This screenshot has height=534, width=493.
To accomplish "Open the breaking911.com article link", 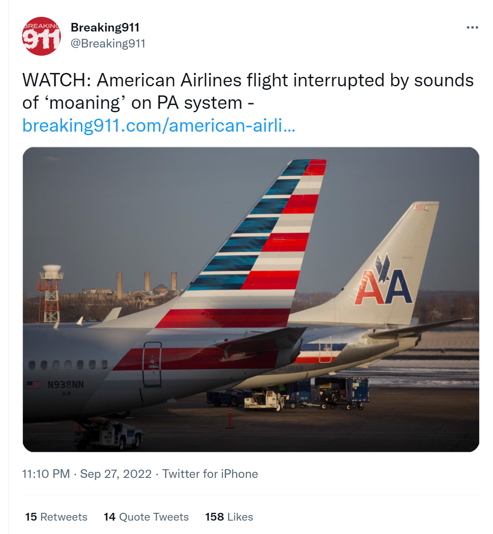I will [x=158, y=126].
